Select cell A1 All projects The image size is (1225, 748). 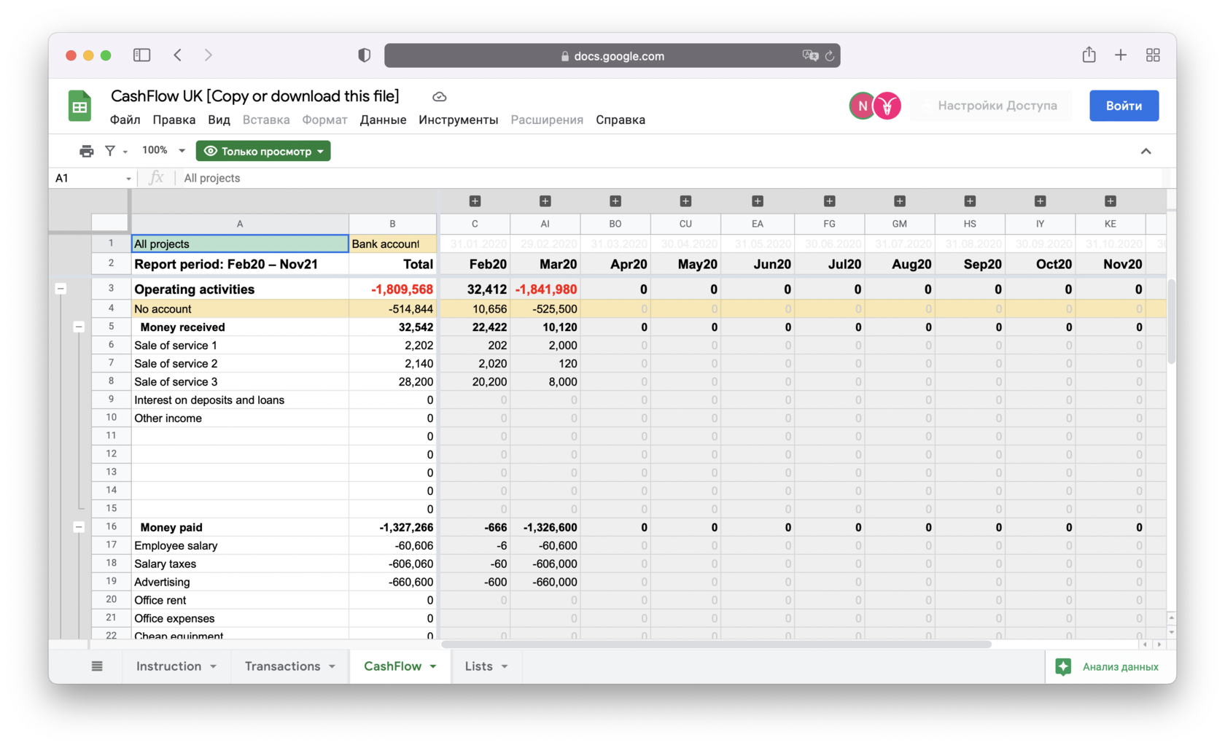(x=240, y=244)
